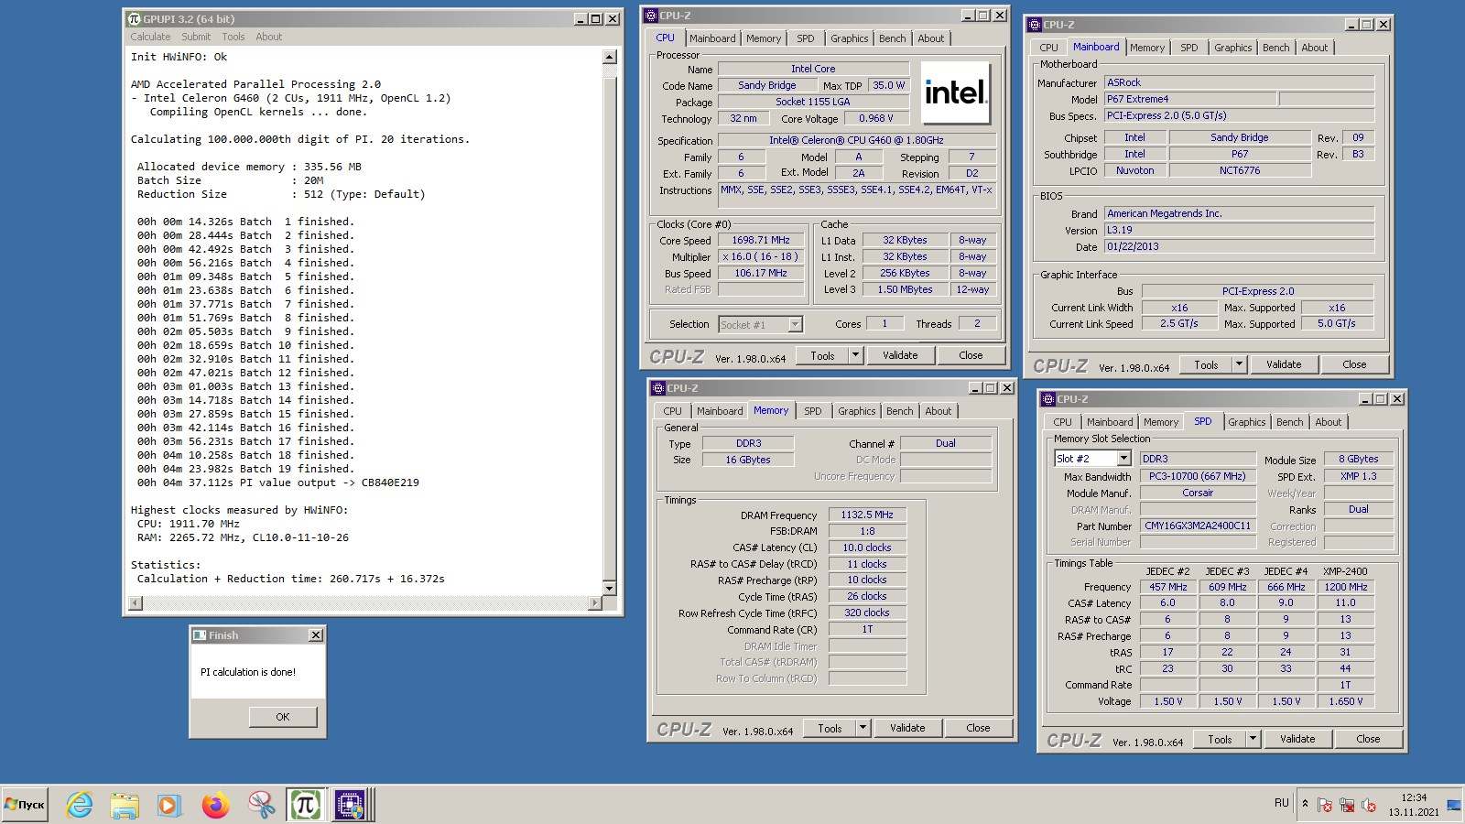The height and width of the screenshot is (824, 1465).
Task: Open About menu in GPUPI
Action: click(269, 37)
